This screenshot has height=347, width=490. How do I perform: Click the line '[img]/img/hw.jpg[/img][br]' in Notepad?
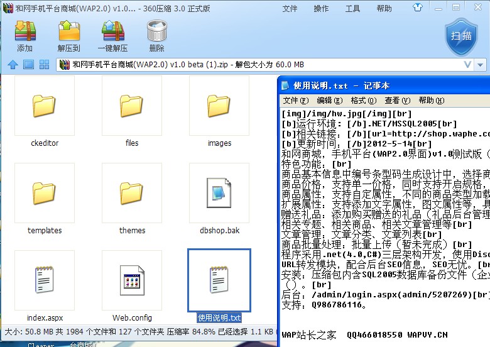click(x=347, y=114)
